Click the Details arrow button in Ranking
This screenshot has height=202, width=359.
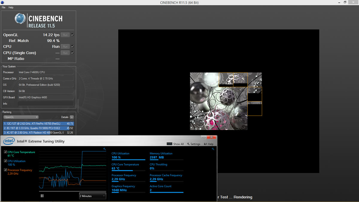(x=72, y=117)
